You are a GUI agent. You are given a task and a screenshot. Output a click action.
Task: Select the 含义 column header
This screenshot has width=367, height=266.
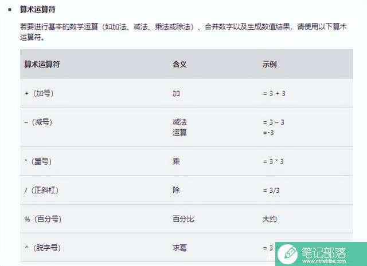[x=179, y=64]
